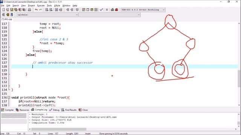This screenshot has height=135, width=241.
Task: Open the Tools menu
Action: coord(49,6)
